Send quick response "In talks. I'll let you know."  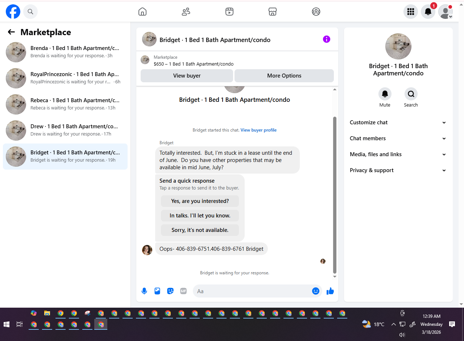coord(200,216)
